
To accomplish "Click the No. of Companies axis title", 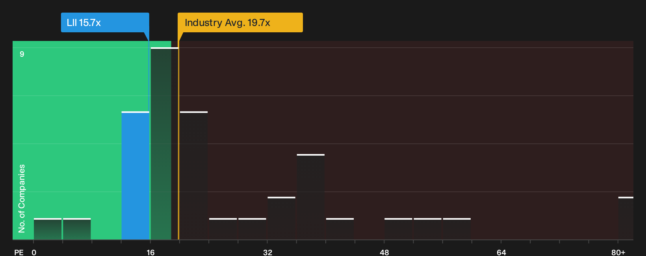I will coord(22,198).
